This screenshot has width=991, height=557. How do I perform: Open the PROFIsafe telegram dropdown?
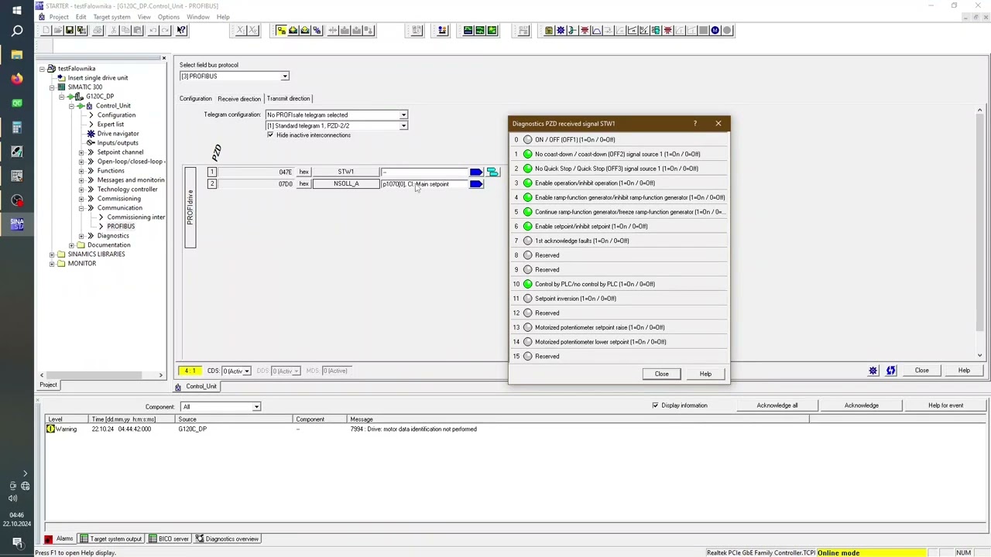[403, 115]
